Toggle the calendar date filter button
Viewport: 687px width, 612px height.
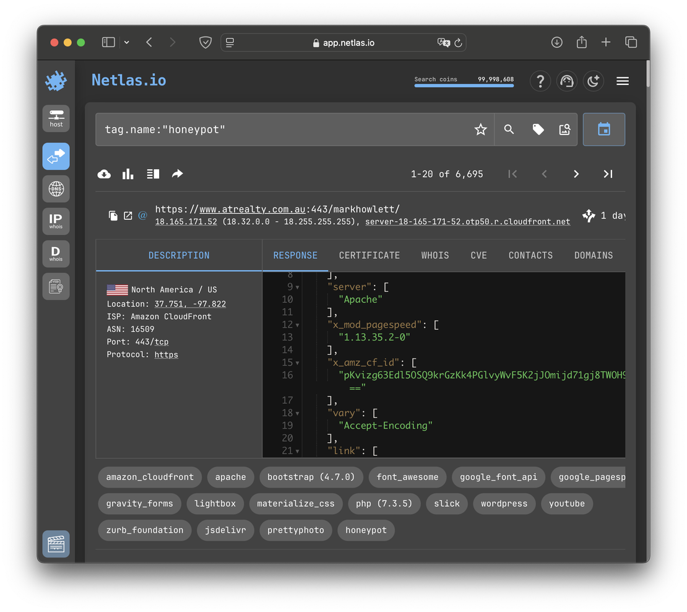[x=603, y=129]
